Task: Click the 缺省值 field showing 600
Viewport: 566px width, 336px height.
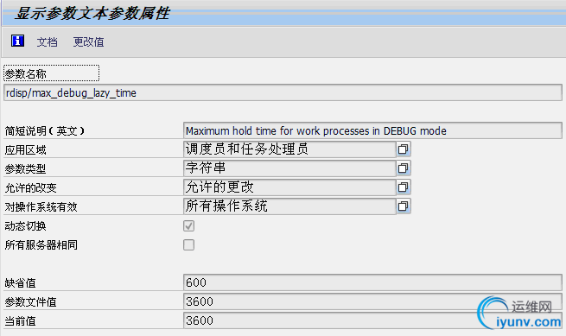Action: point(372,282)
